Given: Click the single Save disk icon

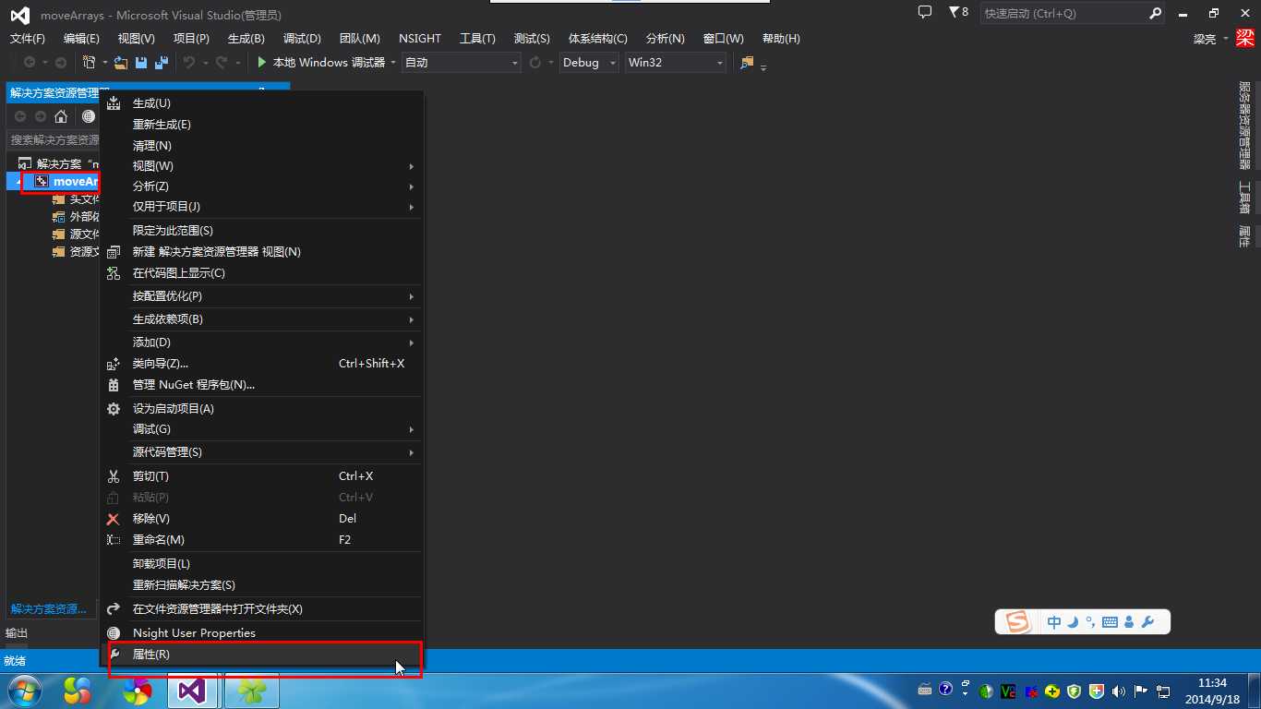Looking at the screenshot, I should click(141, 62).
